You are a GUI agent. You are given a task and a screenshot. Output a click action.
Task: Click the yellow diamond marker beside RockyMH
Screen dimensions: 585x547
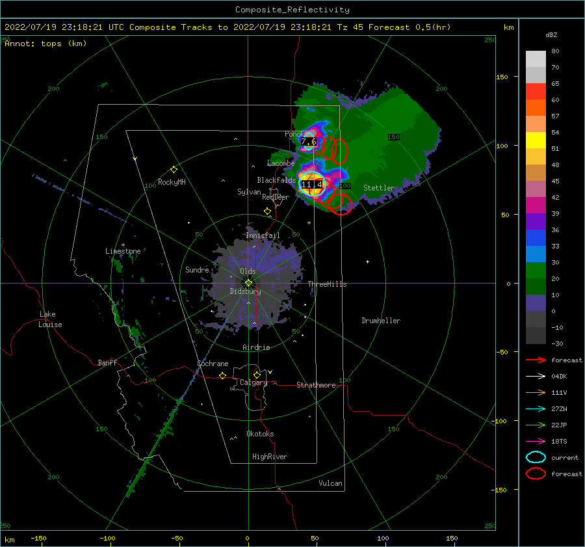[174, 170]
